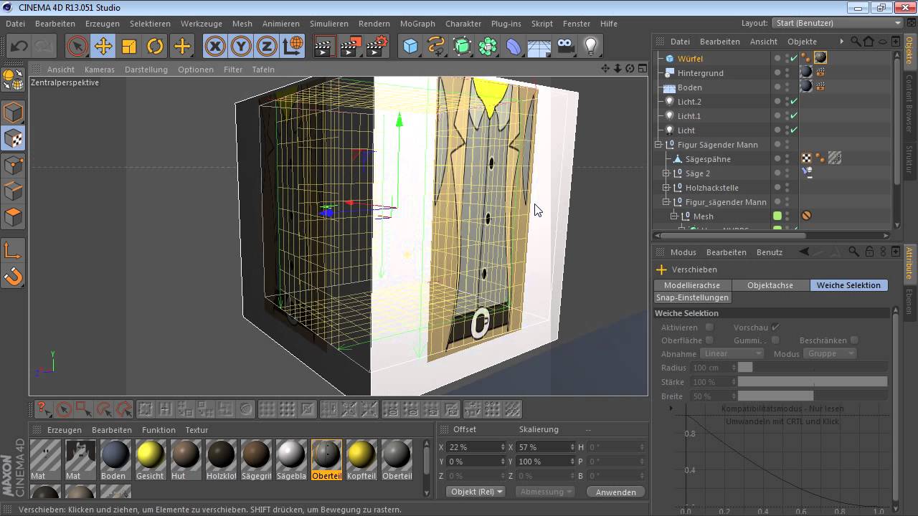
Task: Toggle Y axis lock
Action: tap(241, 47)
